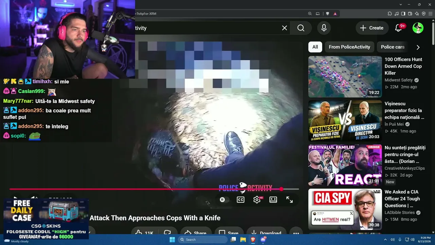The height and width of the screenshot is (245, 435).
Task: Click the '30:38' duration badge
Action: tap(374, 225)
